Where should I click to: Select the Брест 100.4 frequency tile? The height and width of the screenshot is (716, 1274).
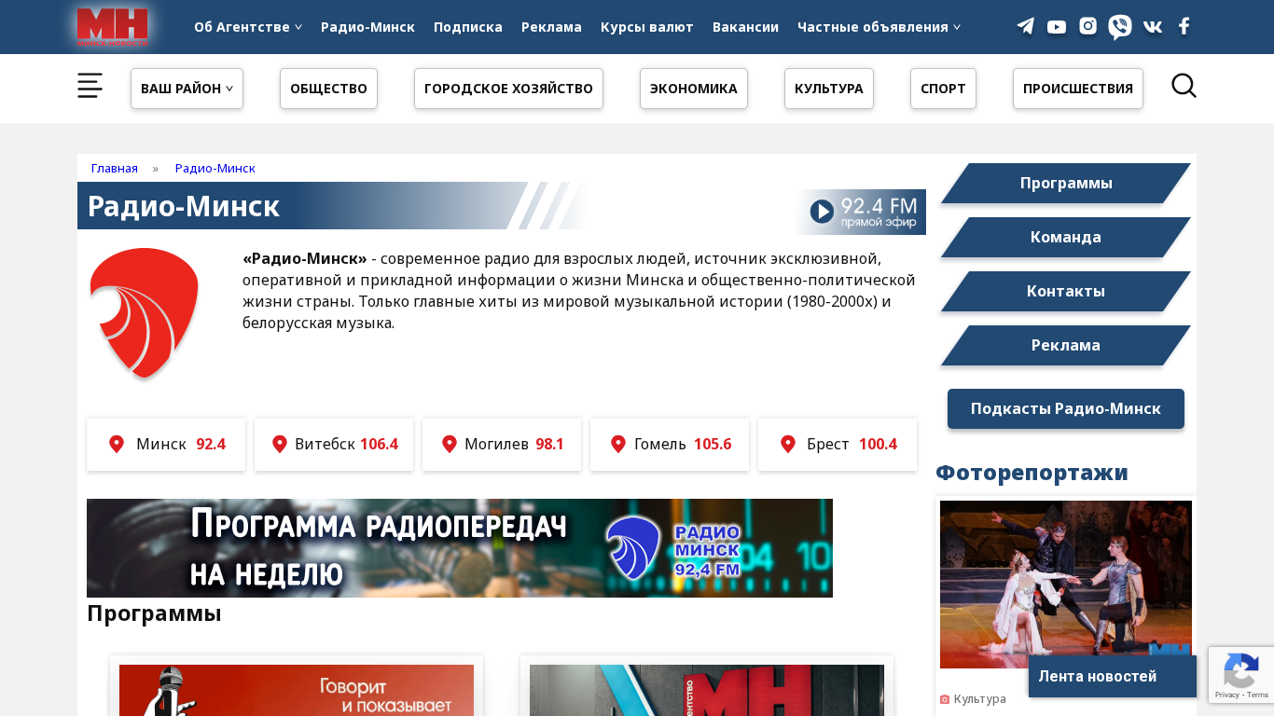click(838, 445)
